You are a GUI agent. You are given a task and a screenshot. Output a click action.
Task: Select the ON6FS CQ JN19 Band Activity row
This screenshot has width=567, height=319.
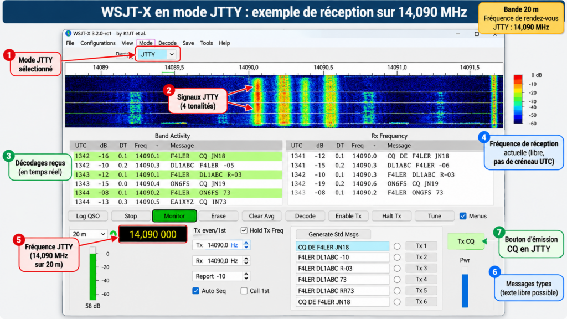(x=178, y=184)
